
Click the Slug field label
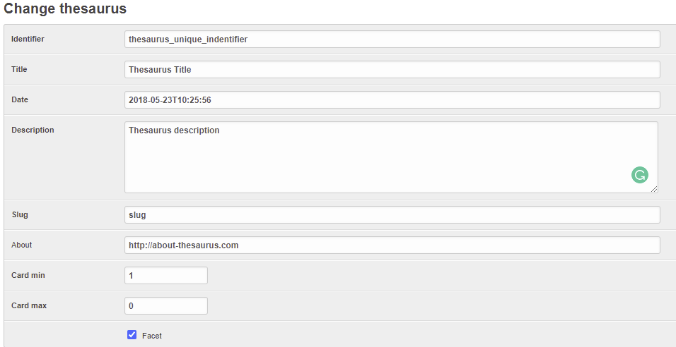[x=20, y=214]
